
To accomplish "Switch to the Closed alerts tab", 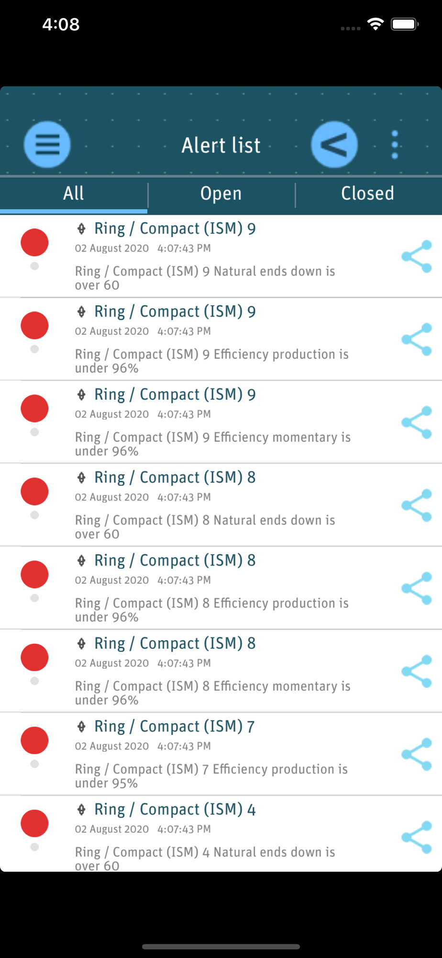I will [367, 194].
